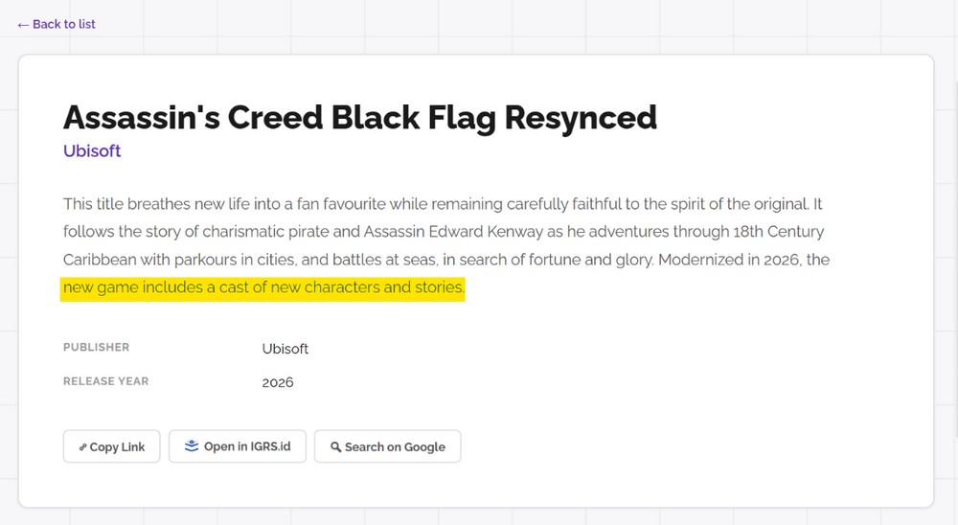Search this game on Google
This screenshot has height=525, width=958.
(388, 446)
